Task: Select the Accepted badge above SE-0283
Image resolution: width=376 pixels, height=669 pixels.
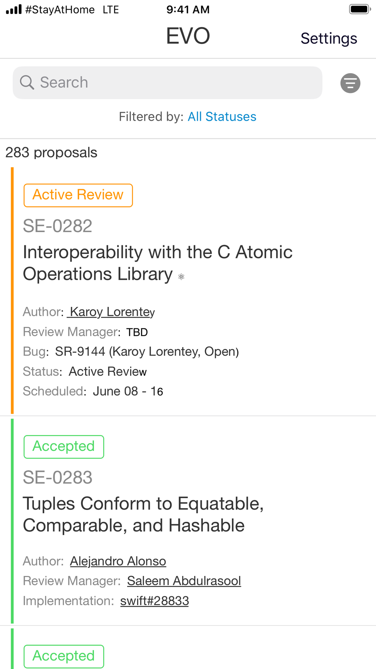Action: (64, 446)
